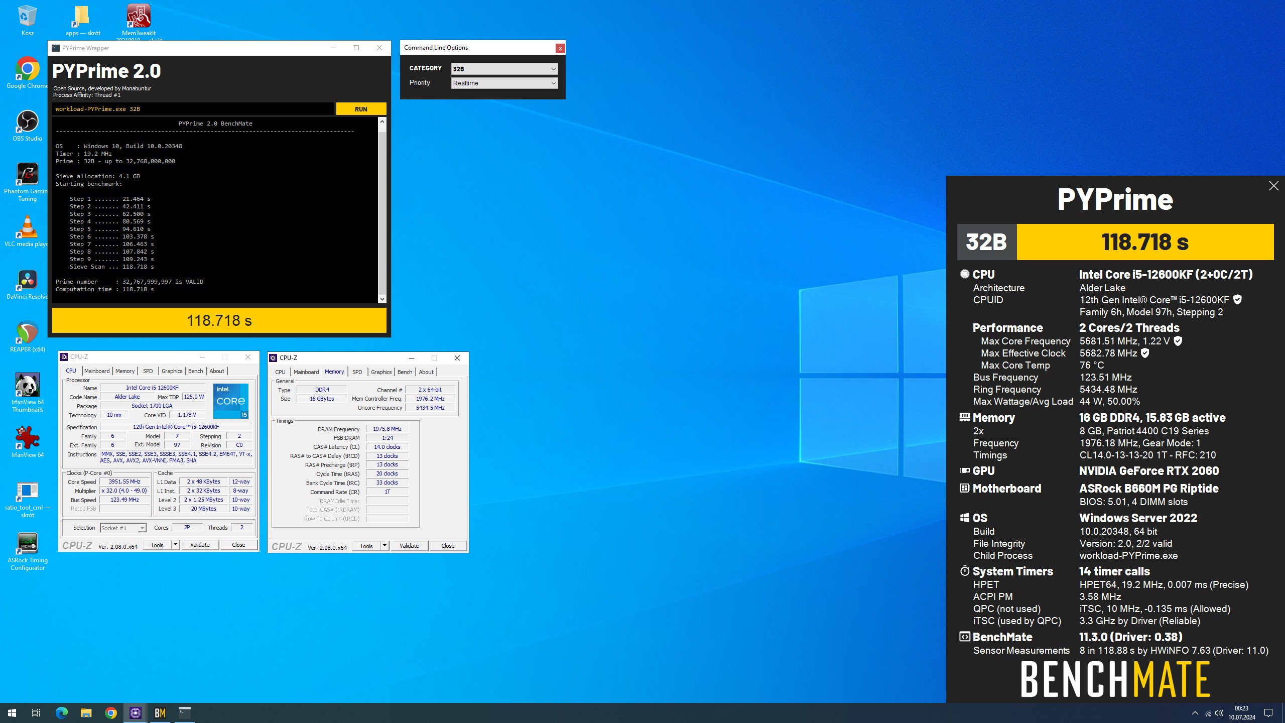1285x723 pixels.
Task: Open the apps — skrót folder shortcut
Action: (x=83, y=20)
